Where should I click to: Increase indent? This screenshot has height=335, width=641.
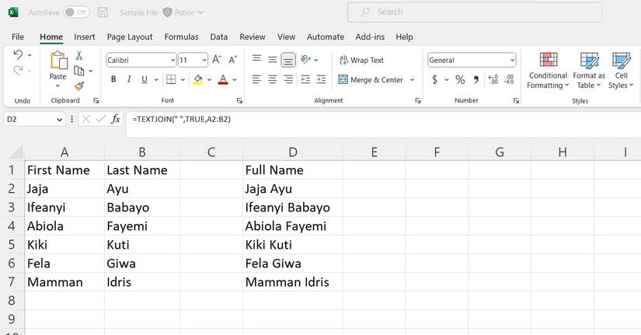pyautogui.click(x=322, y=79)
